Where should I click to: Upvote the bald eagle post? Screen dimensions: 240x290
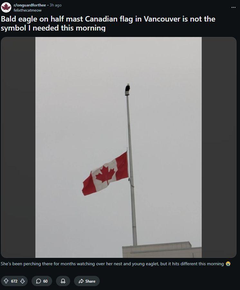coord(6,281)
